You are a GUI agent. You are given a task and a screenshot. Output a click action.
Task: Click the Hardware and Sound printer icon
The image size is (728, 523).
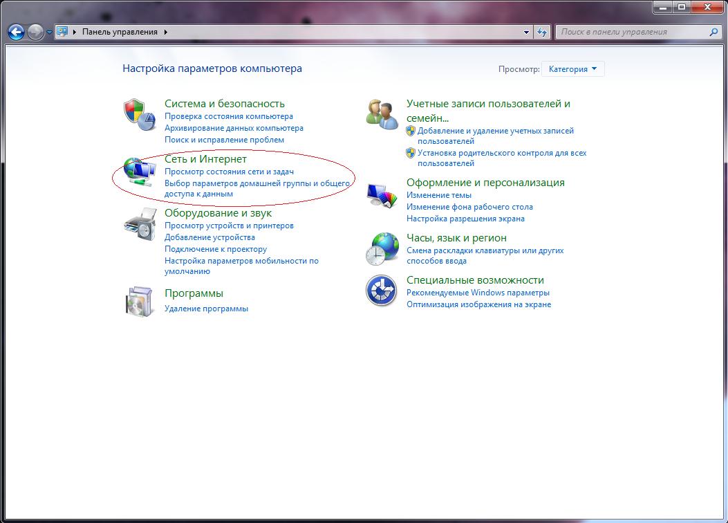pos(139,223)
